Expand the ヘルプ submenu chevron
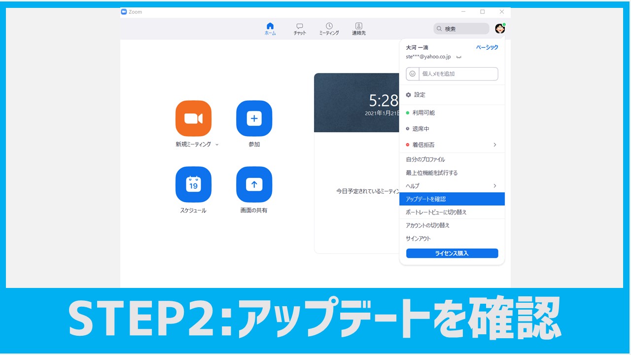Image resolution: width=631 pixels, height=355 pixels. [x=495, y=186]
